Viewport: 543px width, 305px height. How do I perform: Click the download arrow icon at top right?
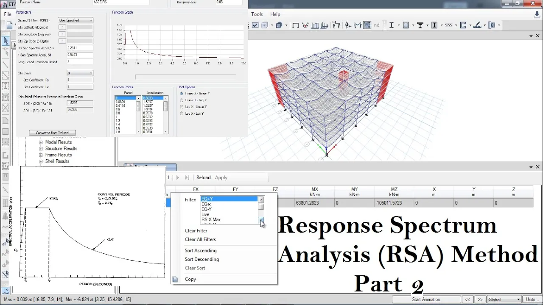[537, 14]
